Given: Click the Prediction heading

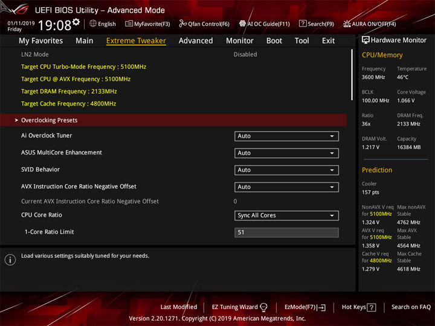Looking at the screenshot, I should (377, 170).
